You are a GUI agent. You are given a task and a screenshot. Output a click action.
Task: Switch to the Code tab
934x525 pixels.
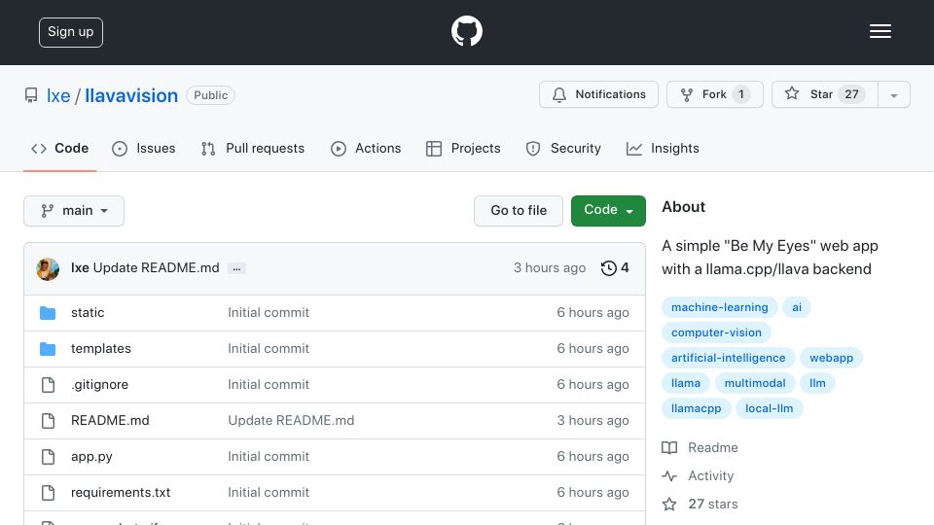click(x=59, y=148)
